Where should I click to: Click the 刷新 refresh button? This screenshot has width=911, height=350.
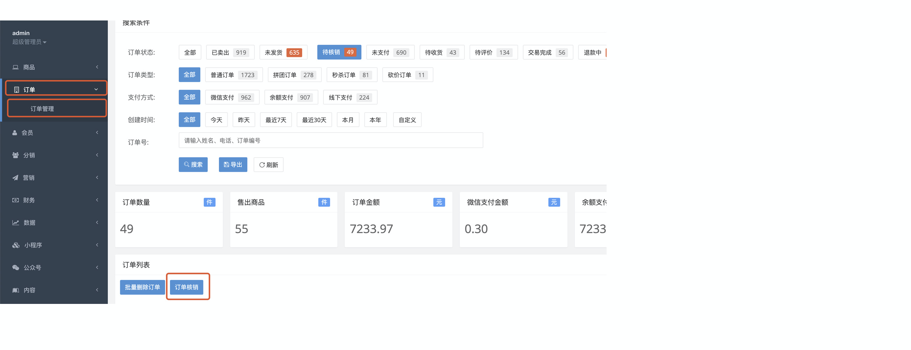[269, 165]
